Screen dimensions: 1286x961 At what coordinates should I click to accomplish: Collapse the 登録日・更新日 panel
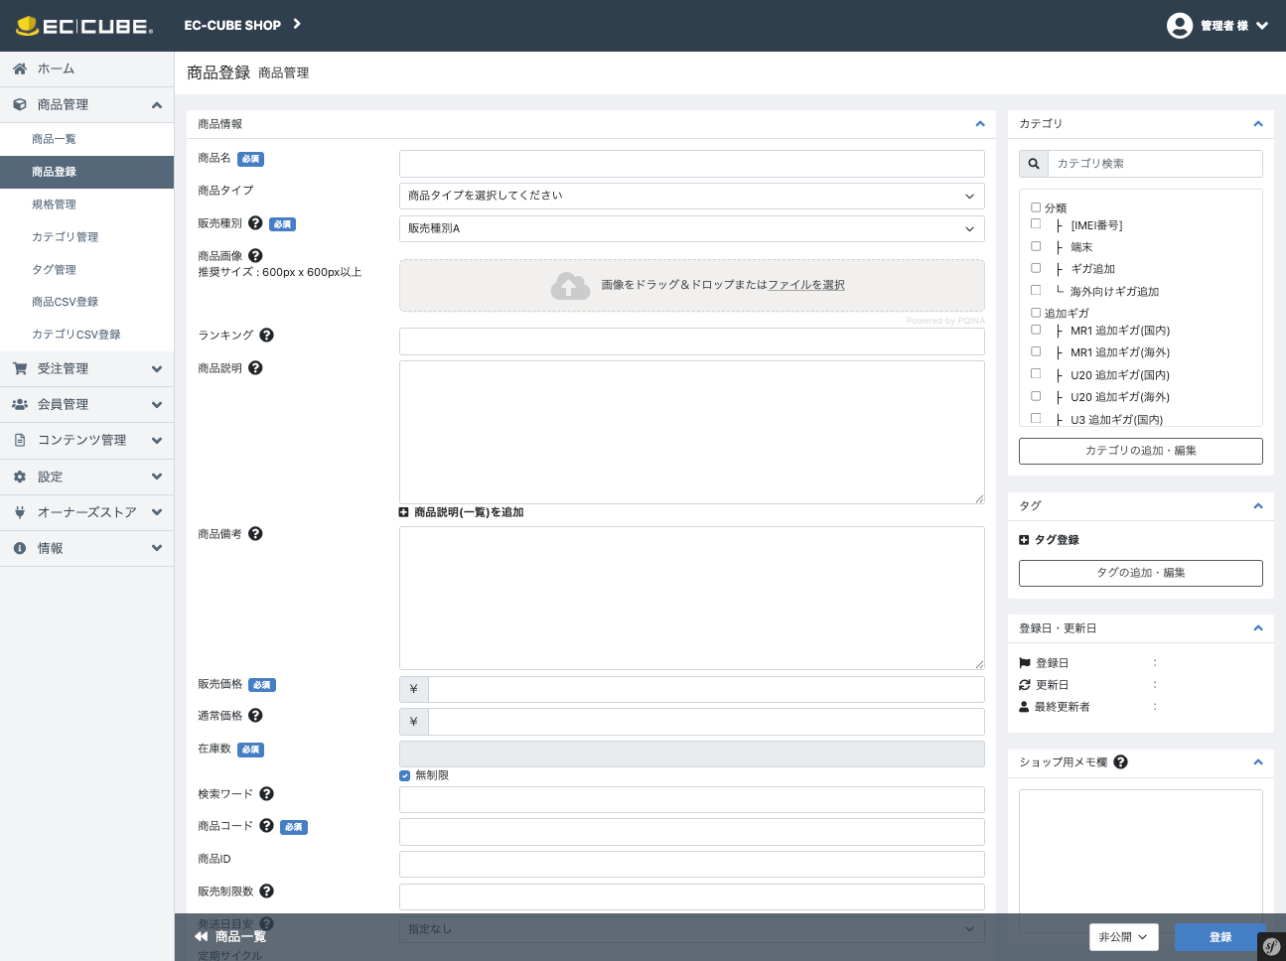pyautogui.click(x=1258, y=628)
